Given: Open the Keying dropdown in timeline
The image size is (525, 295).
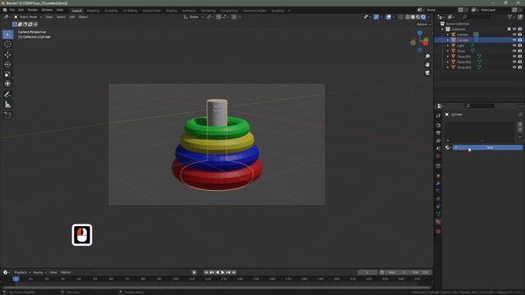Looking at the screenshot, I should [x=39, y=272].
